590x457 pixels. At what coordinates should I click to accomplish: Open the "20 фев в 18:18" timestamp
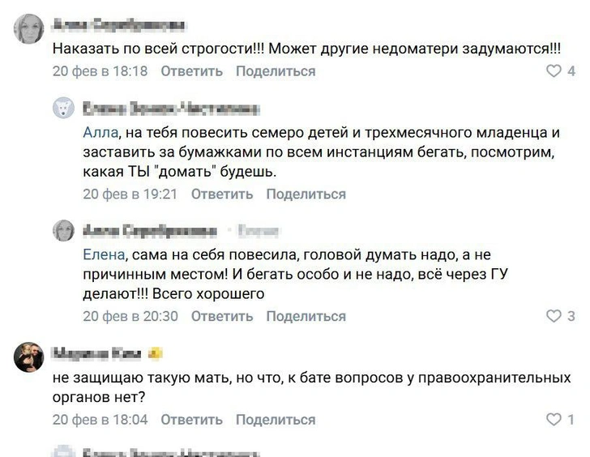tap(100, 71)
